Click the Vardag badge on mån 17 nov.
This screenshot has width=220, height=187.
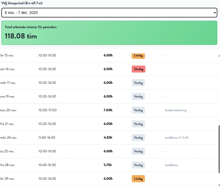coord(138,83)
